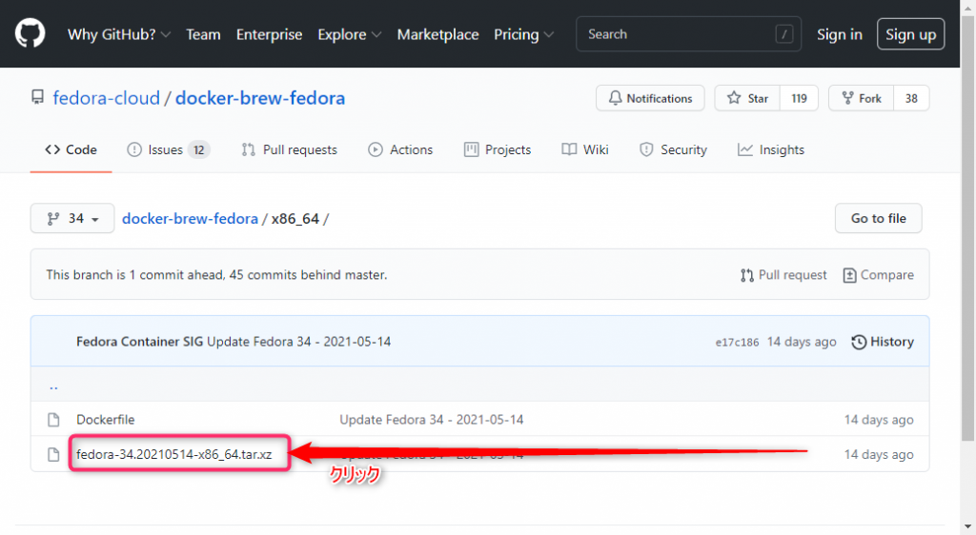Open the commit History link
The image size is (976, 535).
point(883,342)
